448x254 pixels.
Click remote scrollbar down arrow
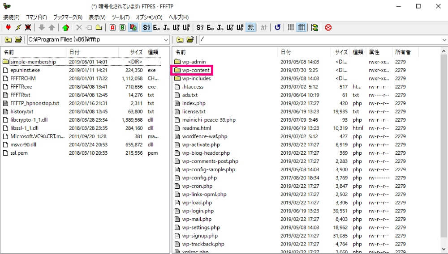pos(444,250)
